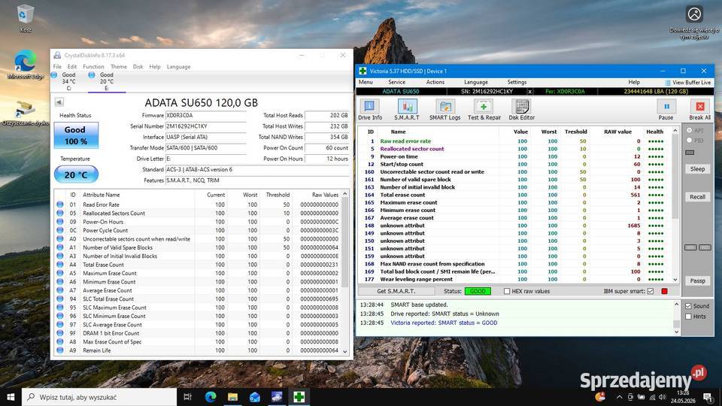722x406 pixels.
Task: Open the File menu in CrystalDiskInfo
Action: pos(58,67)
